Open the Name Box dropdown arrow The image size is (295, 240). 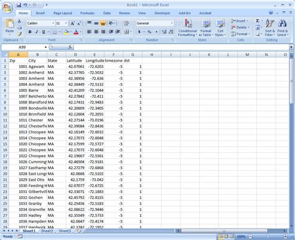(45, 47)
